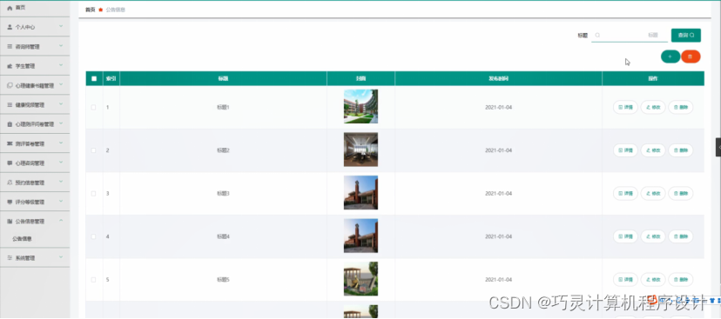
Task: Click the title cell 标题3
Action: tap(223, 193)
